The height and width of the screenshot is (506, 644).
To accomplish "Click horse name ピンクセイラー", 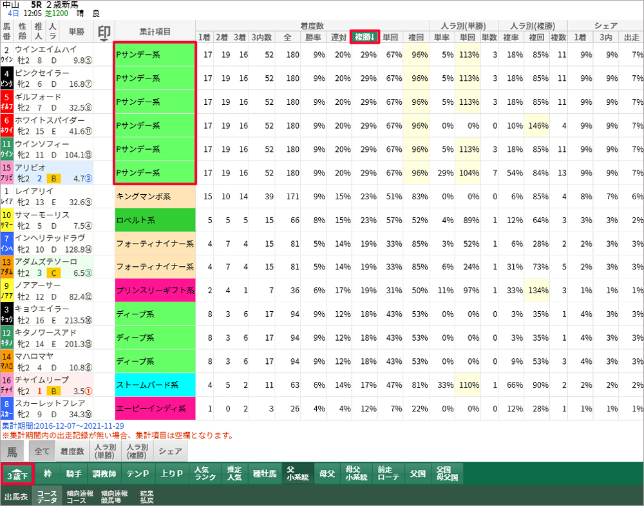I will pos(43,73).
